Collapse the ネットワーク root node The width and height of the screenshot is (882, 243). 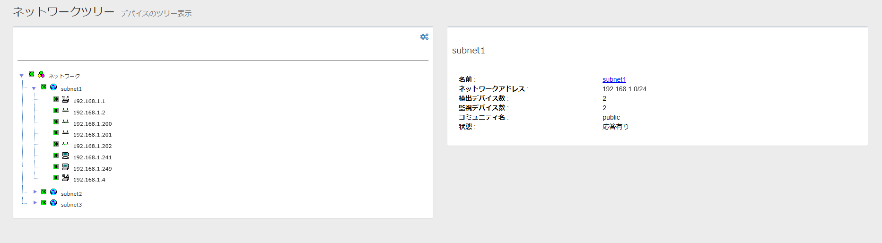click(x=21, y=76)
